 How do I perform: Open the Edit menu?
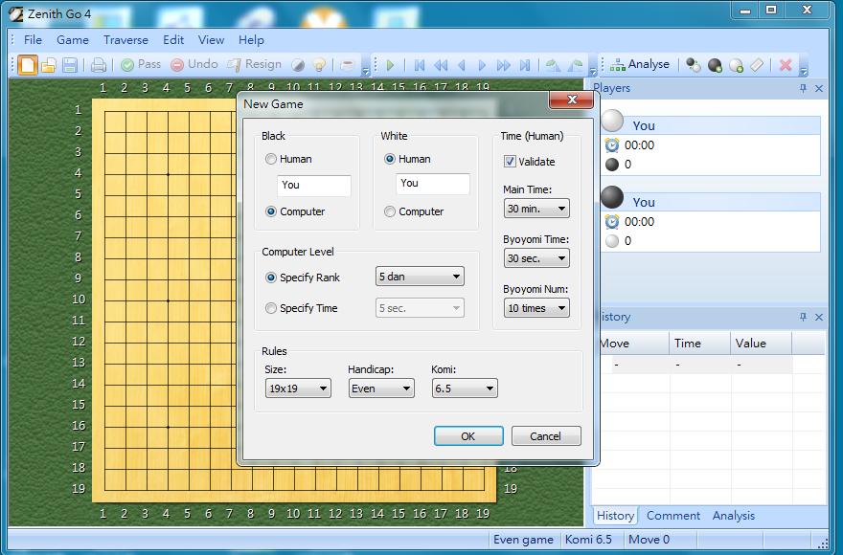pos(173,40)
